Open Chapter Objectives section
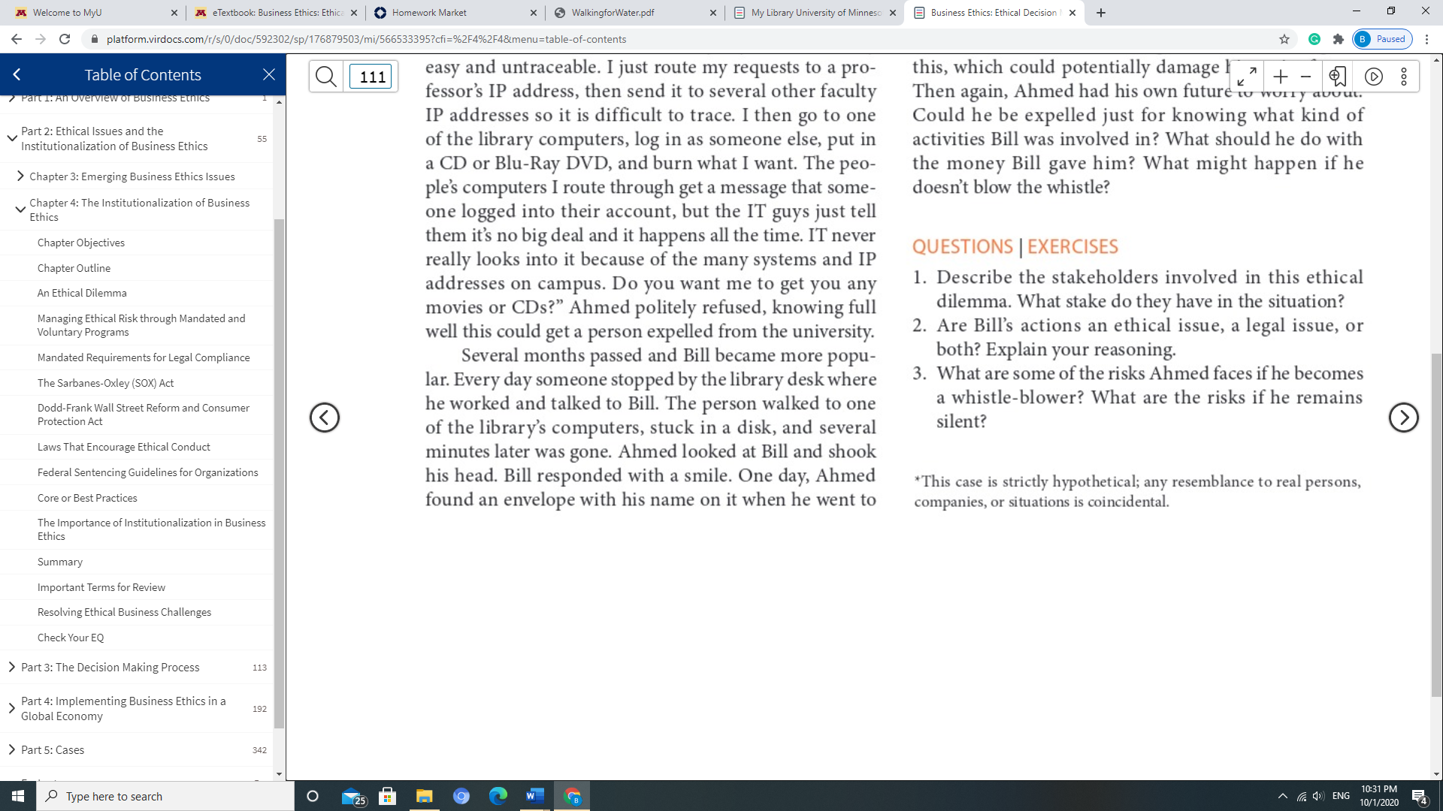The image size is (1443, 811). click(81, 243)
